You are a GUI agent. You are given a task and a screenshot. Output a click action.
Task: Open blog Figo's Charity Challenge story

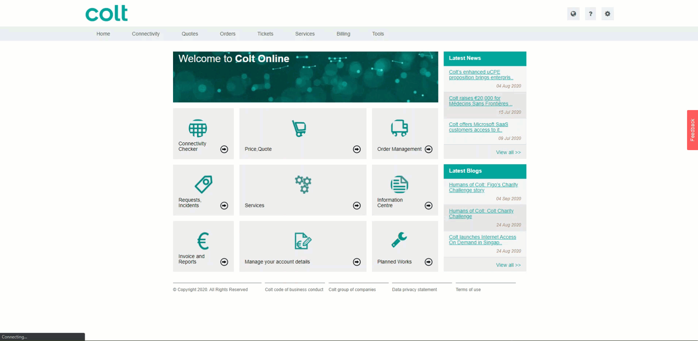click(x=483, y=188)
